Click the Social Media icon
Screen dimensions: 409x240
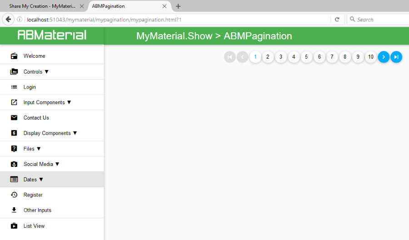coord(14,164)
